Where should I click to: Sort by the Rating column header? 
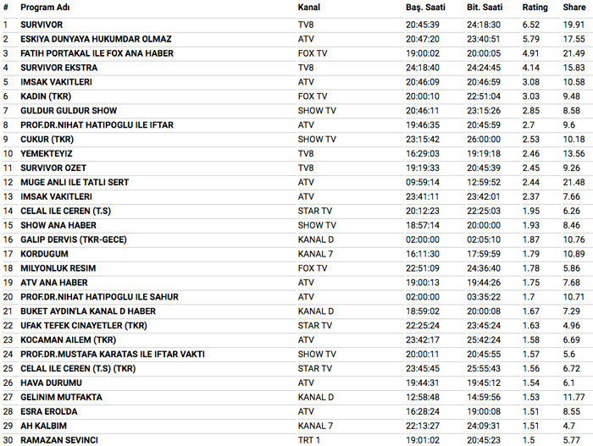tap(535, 7)
